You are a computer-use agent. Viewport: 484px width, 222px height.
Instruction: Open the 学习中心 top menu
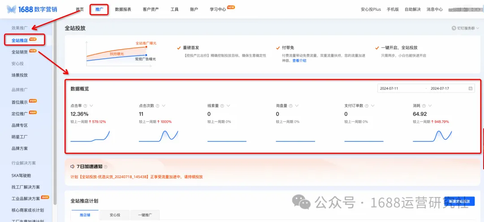(x=218, y=9)
